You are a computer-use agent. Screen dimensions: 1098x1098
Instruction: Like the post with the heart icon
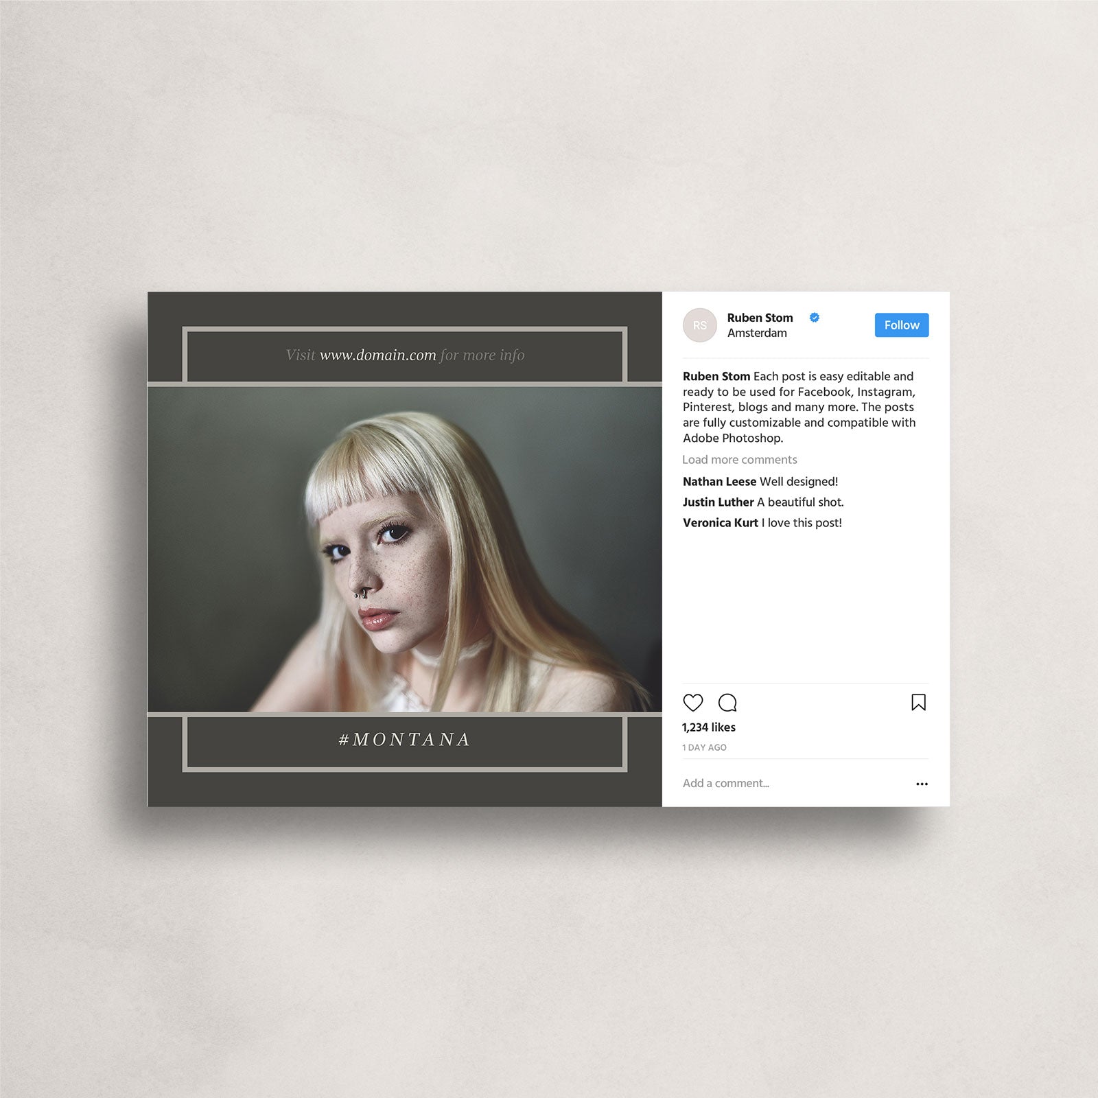click(x=692, y=702)
